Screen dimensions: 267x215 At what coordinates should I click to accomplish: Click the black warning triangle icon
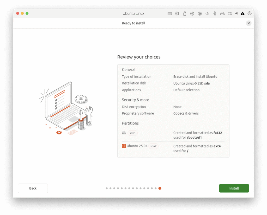pos(242,14)
